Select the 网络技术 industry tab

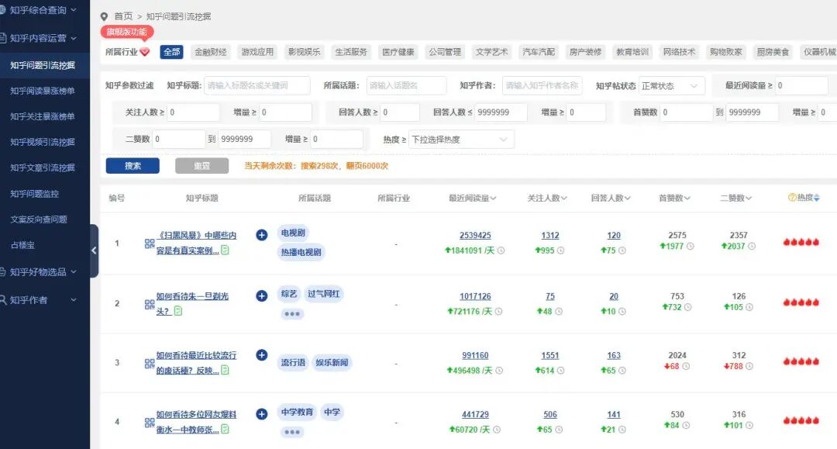pyautogui.click(x=679, y=52)
